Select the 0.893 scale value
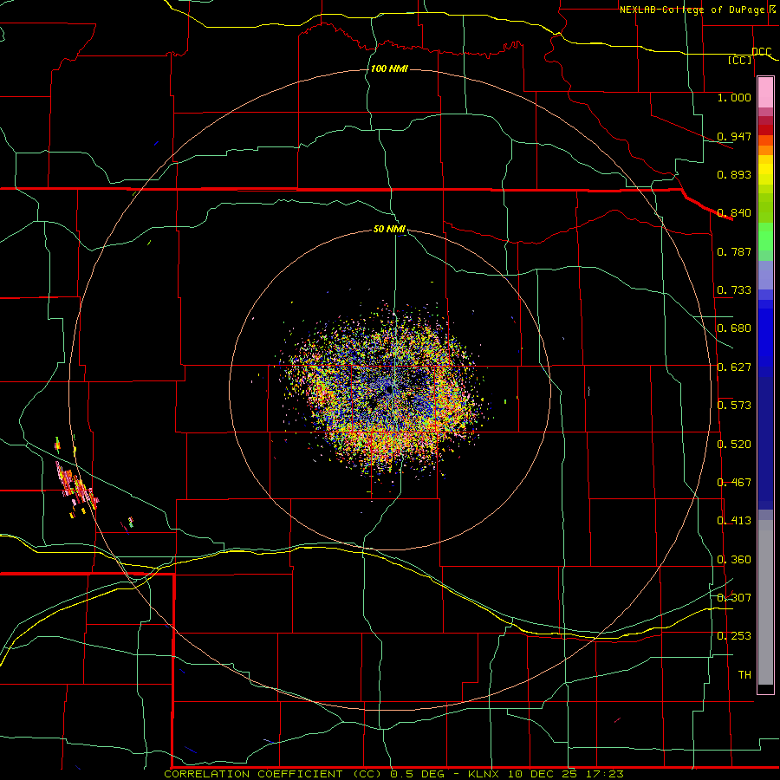Image resolution: width=780 pixels, height=780 pixels. 734,174
